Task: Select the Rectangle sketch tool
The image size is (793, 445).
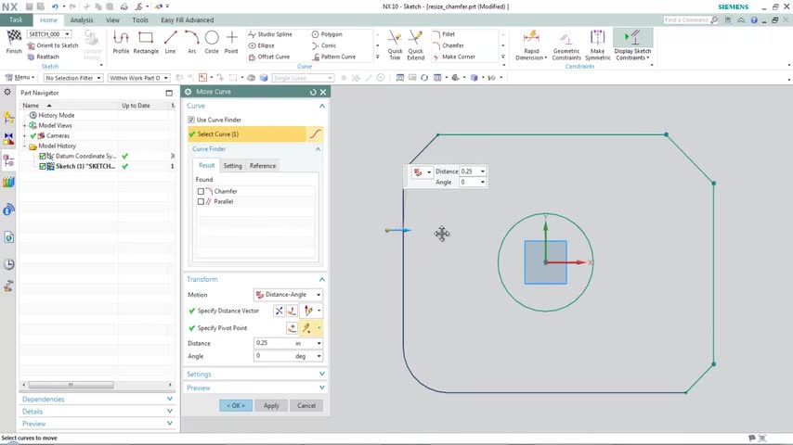Action: (x=146, y=41)
